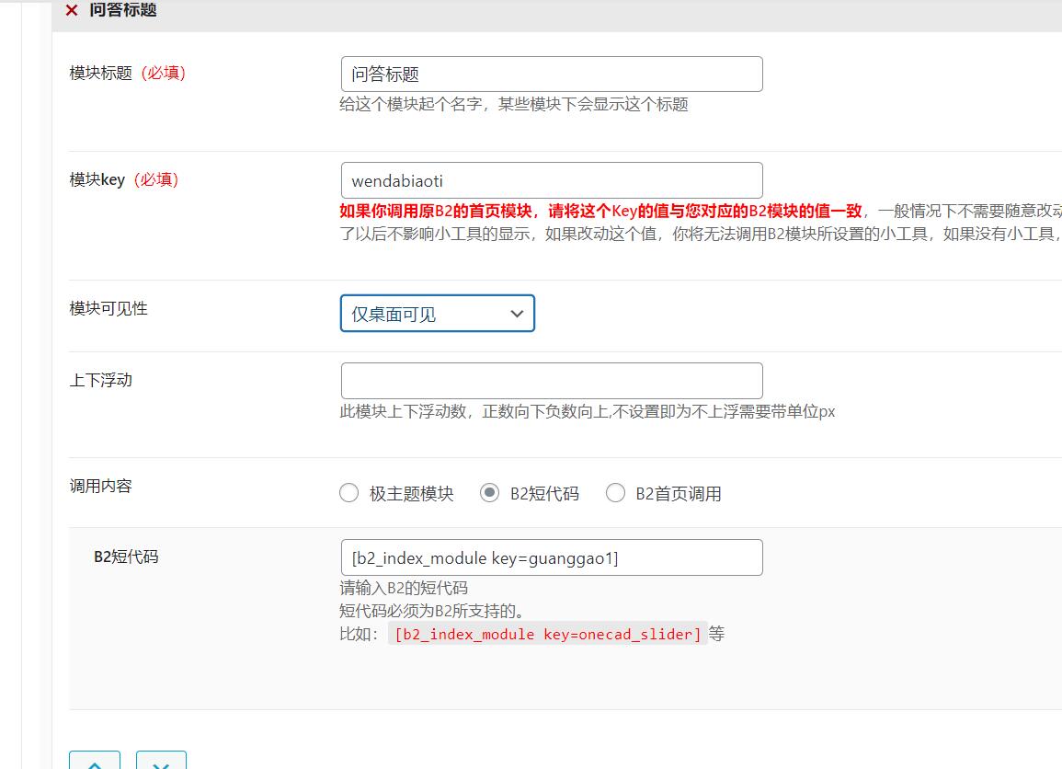Click the 模块key（必填）label
Image resolution: width=1062 pixels, height=769 pixels.
click(x=124, y=180)
